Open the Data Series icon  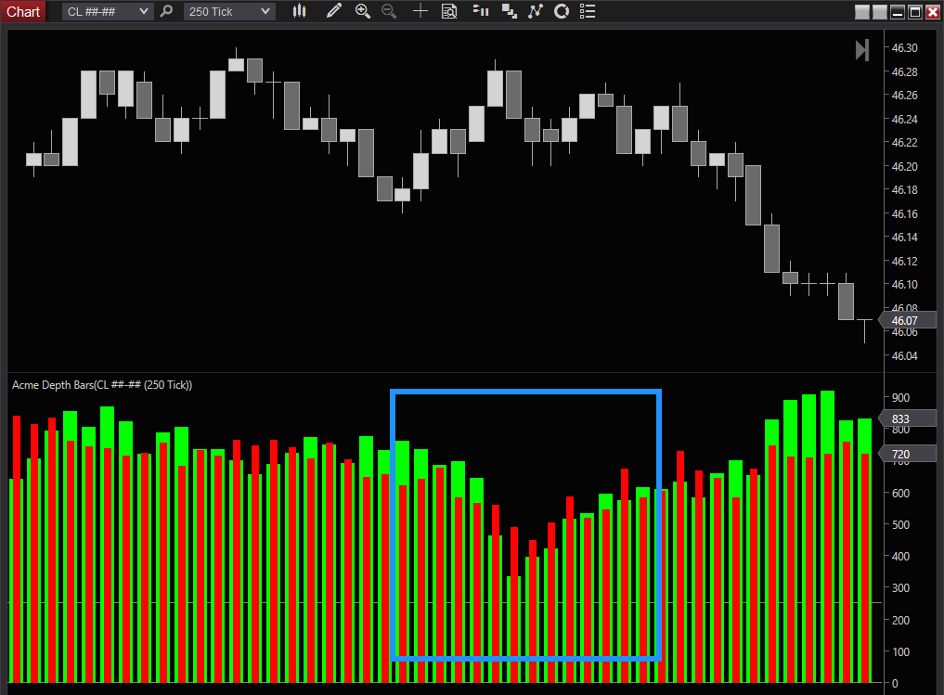(510, 11)
